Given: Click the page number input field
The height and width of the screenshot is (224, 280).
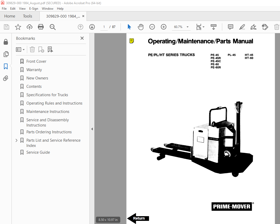Looking at the screenshot, I should 104,27.
